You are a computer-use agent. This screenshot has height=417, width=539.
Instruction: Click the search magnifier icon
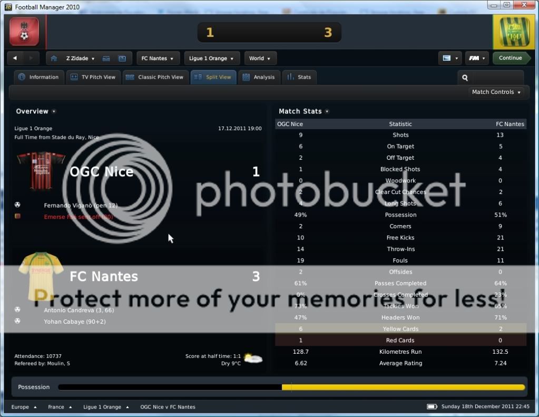pyautogui.click(x=465, y=77)
